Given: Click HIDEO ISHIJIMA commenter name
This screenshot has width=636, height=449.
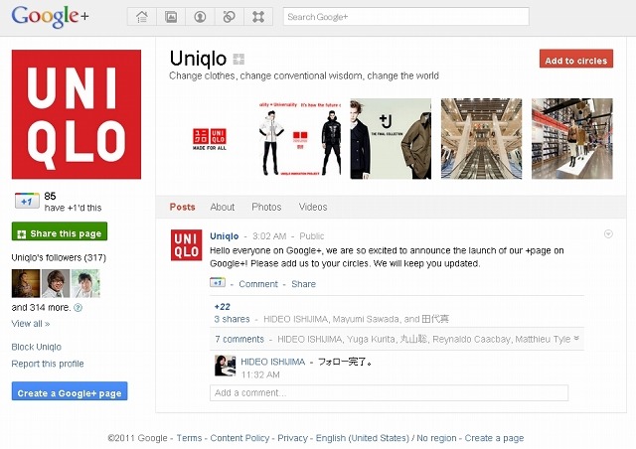Looking at the screenshot, I should tap(273, 362).
